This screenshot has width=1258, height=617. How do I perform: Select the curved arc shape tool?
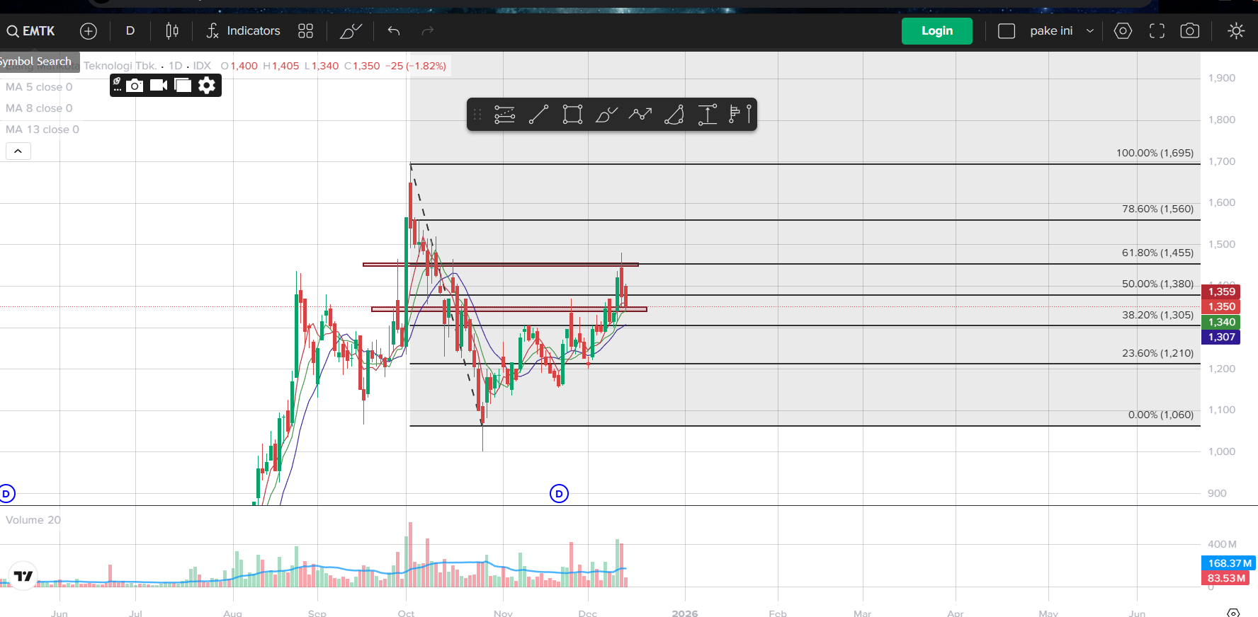pos(674,115)
